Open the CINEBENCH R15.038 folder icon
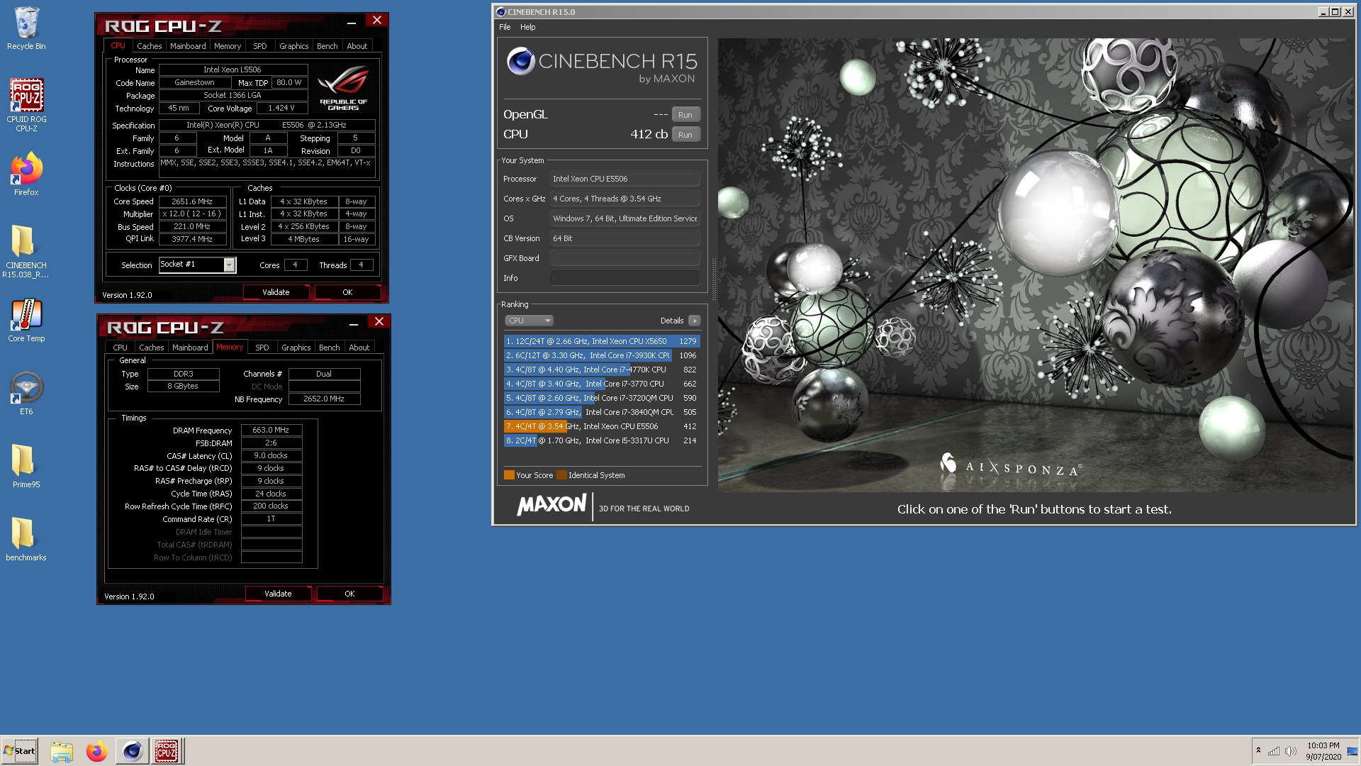1361x766 pixels. (x=26, y=251)
